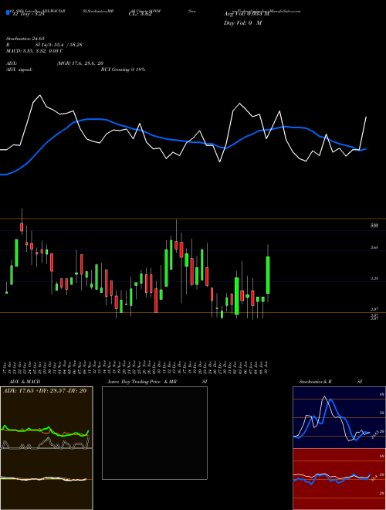This screenshot has width=386, height=510.
Task: Select the 'Day Vol: 0 M' text
Action: pos(242,23)
